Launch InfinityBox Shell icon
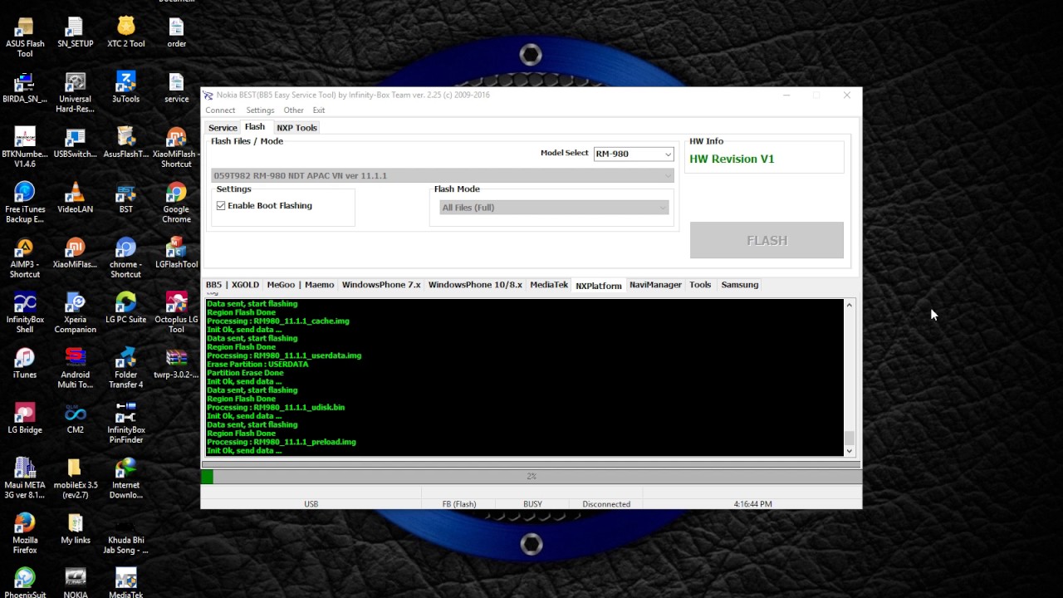The height and width of the screenshot is (598, 1063). [25, 312]
